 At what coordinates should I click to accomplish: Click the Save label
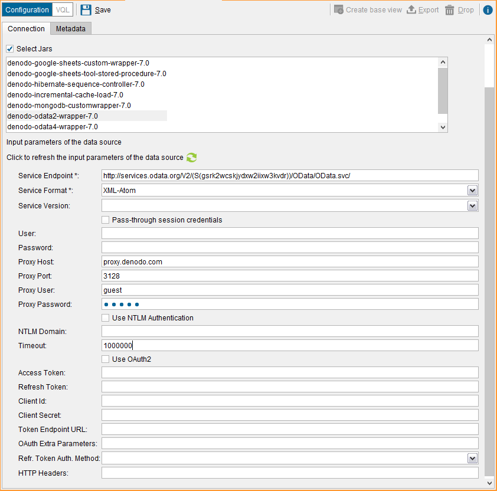pos(103,10)
